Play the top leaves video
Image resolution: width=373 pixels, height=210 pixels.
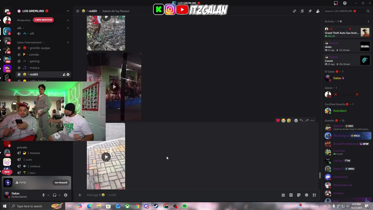pos(106,17)
